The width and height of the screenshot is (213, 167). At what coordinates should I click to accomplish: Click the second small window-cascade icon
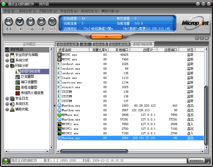pos(202,38)
